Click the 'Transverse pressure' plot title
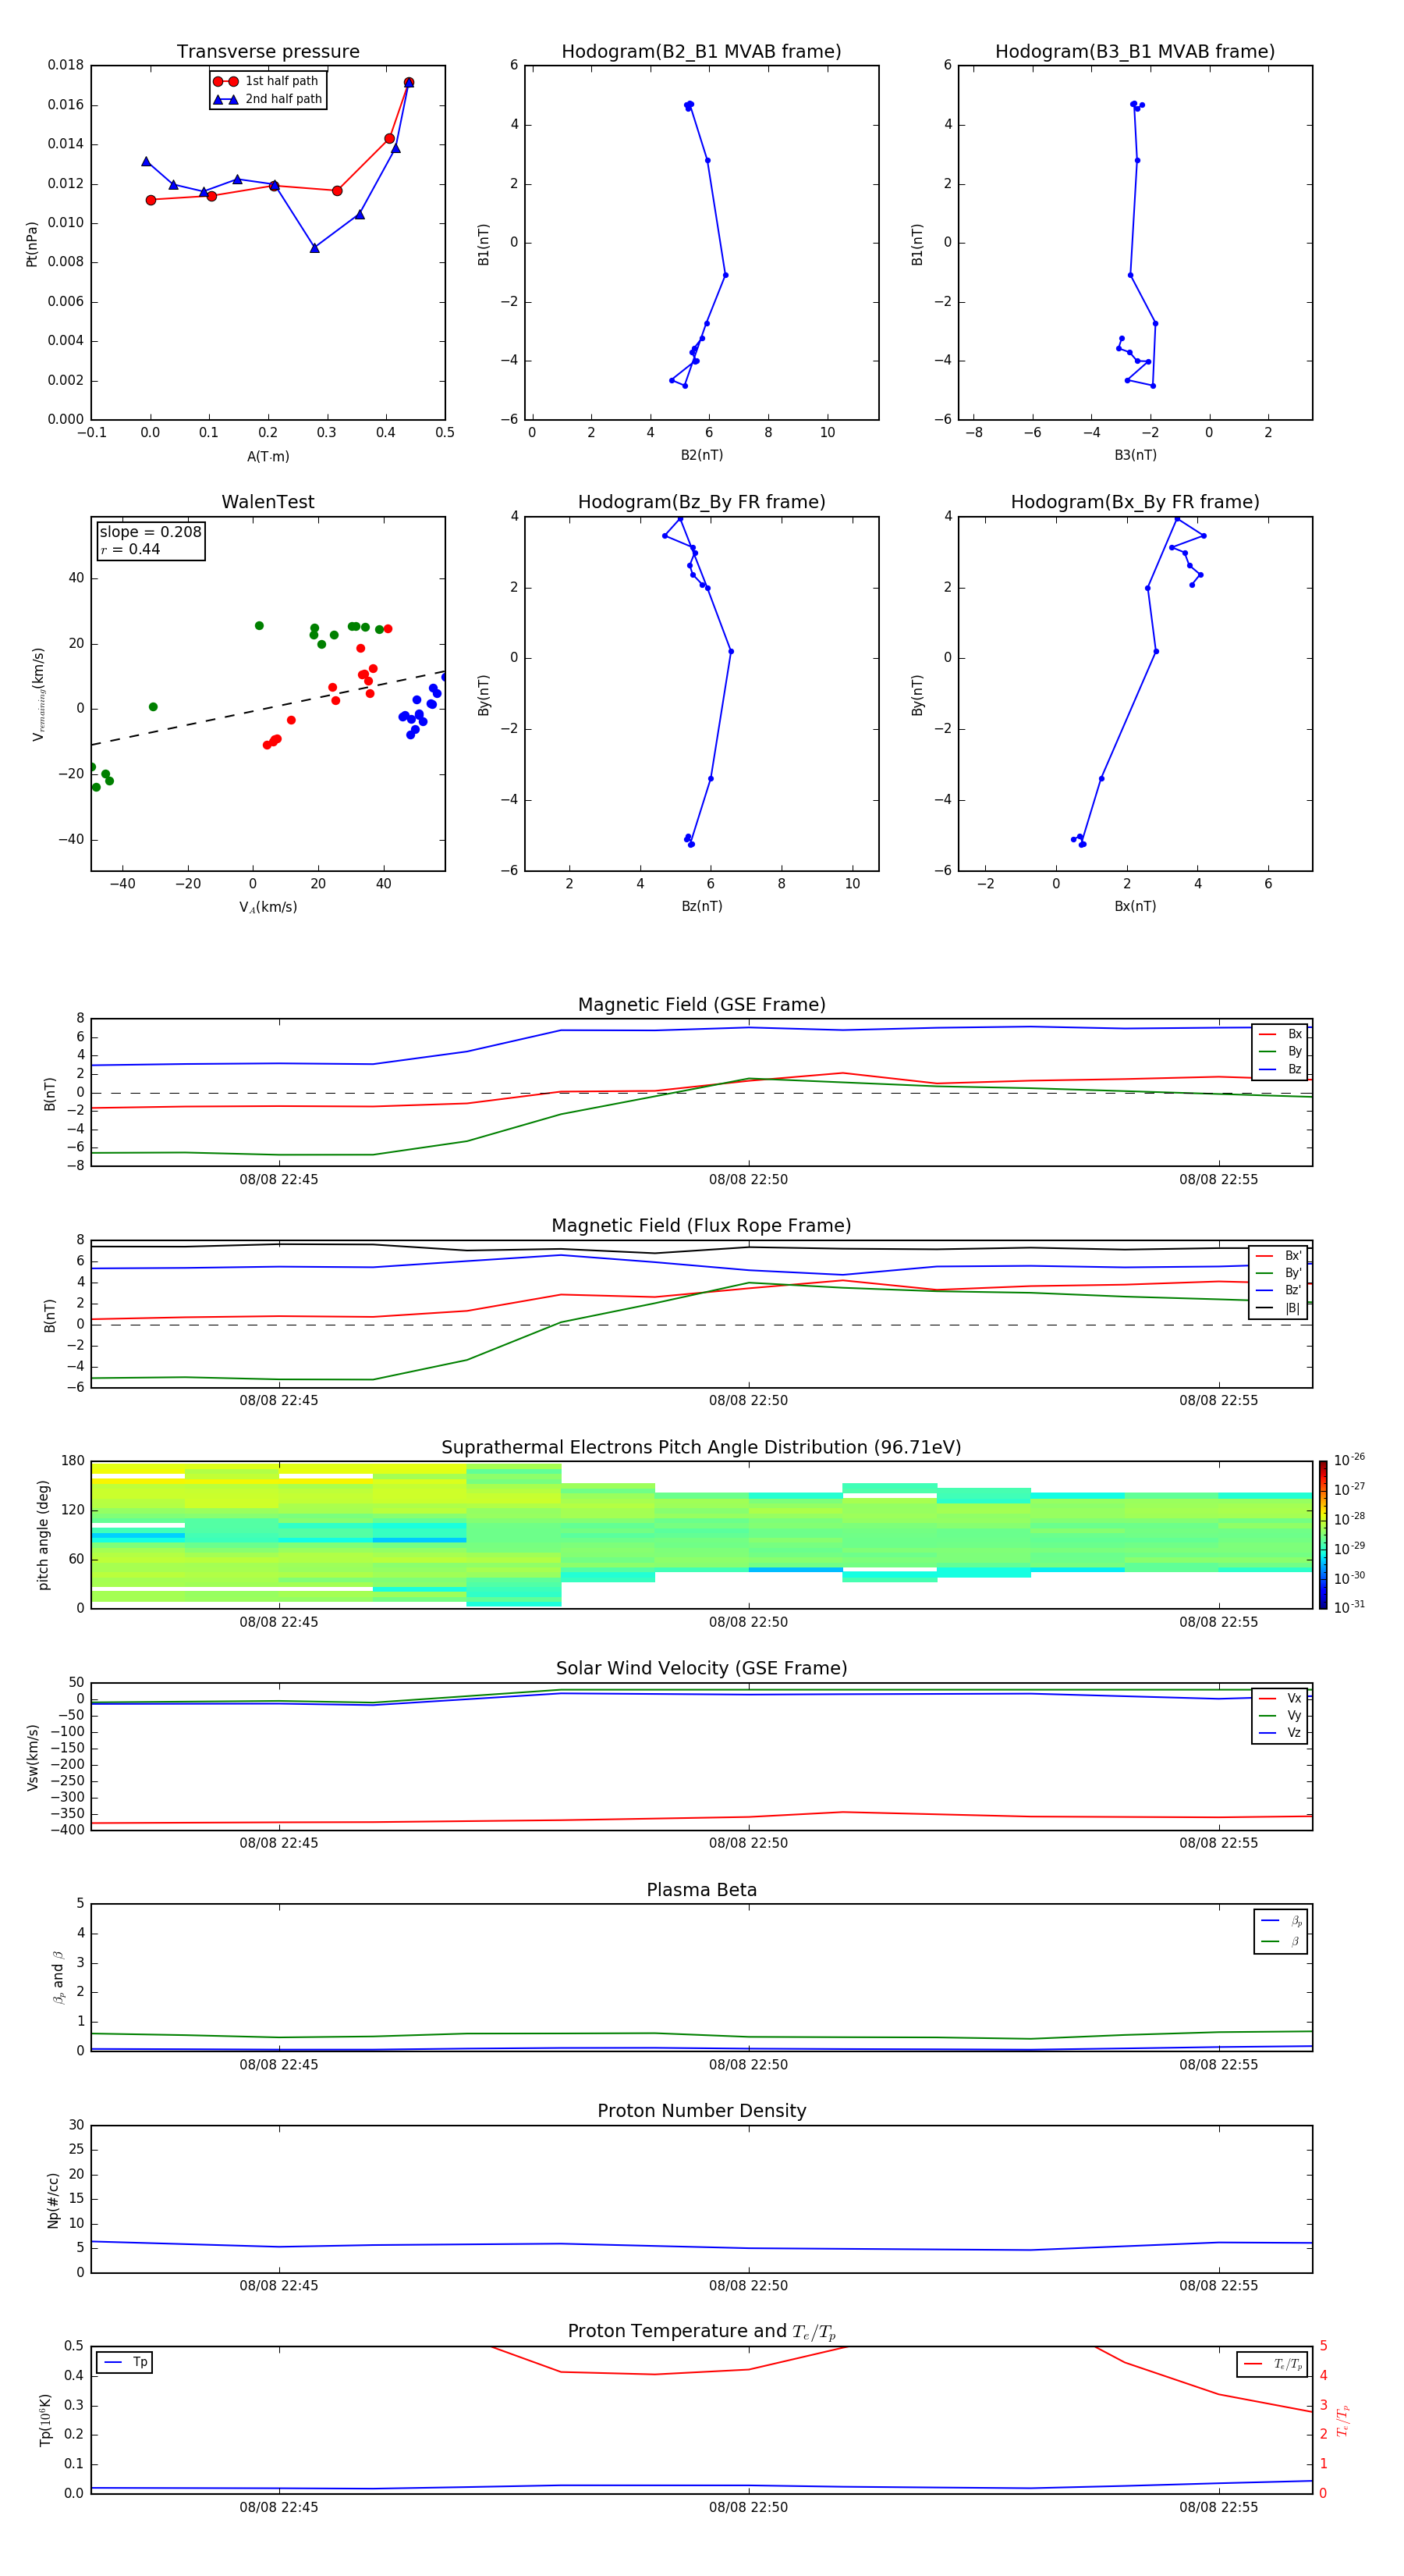Image resolution: width=1404 pixels, height=2576 pixels. (x=268, y=52)
